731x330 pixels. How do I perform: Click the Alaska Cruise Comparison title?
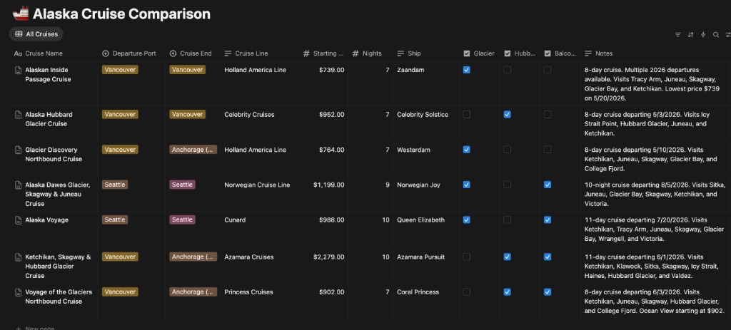pyautogui.click(x=121, y=14)
